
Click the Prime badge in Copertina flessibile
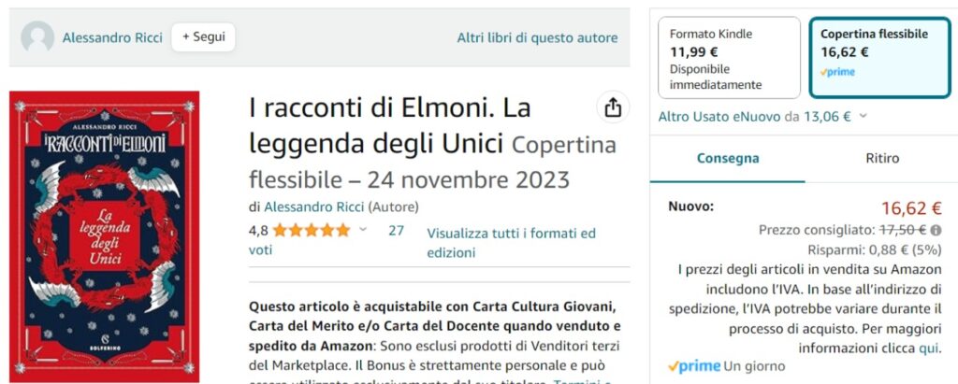(x=837, y=72)
